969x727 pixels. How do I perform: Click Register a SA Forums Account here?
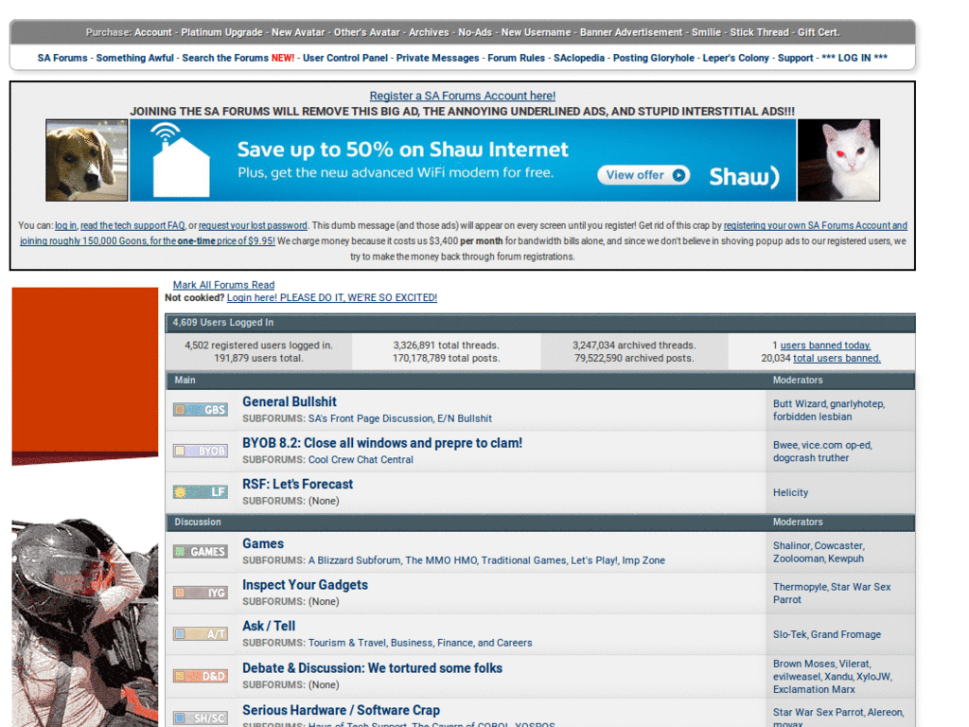pyautogui.click(x=462, y=96)
